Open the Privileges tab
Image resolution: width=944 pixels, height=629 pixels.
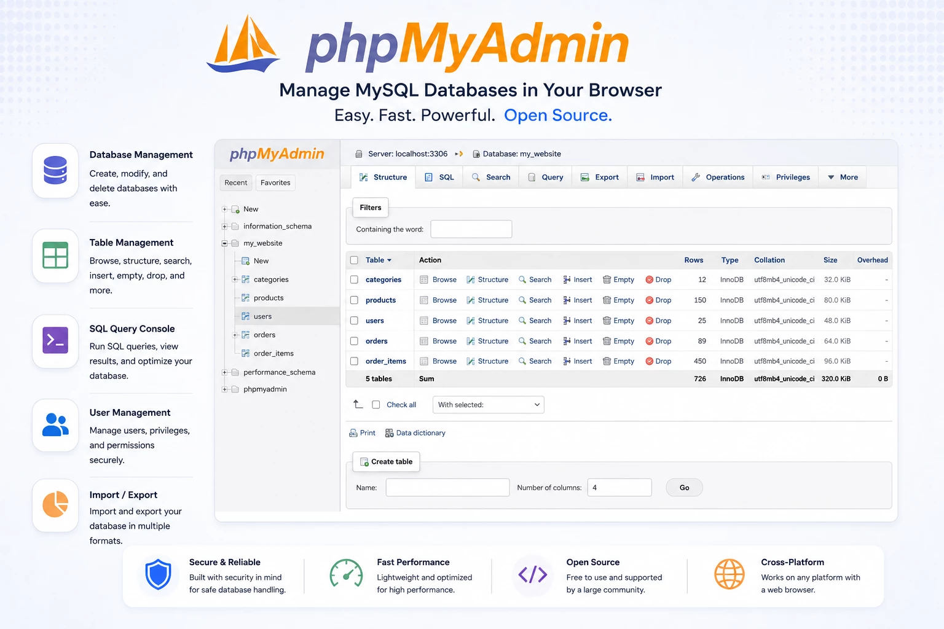tap(786, 177)
